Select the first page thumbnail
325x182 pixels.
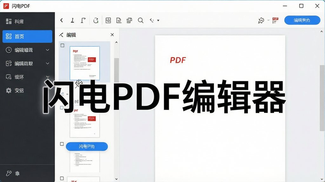click(84, 63)
